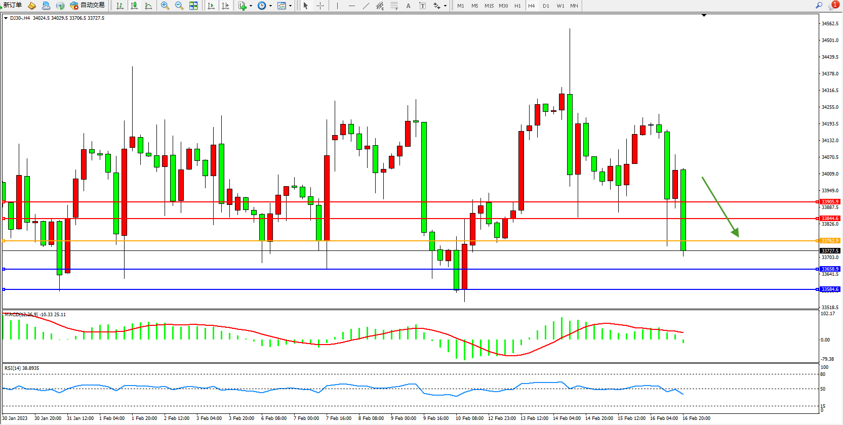Toggle the candlestick chart mode
The height and width of the screenshot is (425, 843).
[x=134, y=6]
